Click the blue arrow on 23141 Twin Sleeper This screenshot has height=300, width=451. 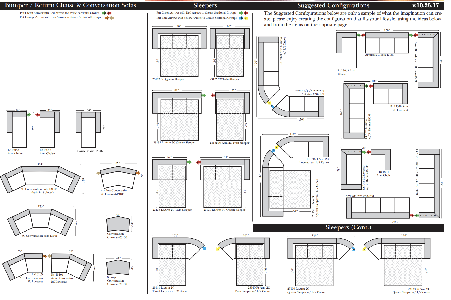[x=204, y=248]
